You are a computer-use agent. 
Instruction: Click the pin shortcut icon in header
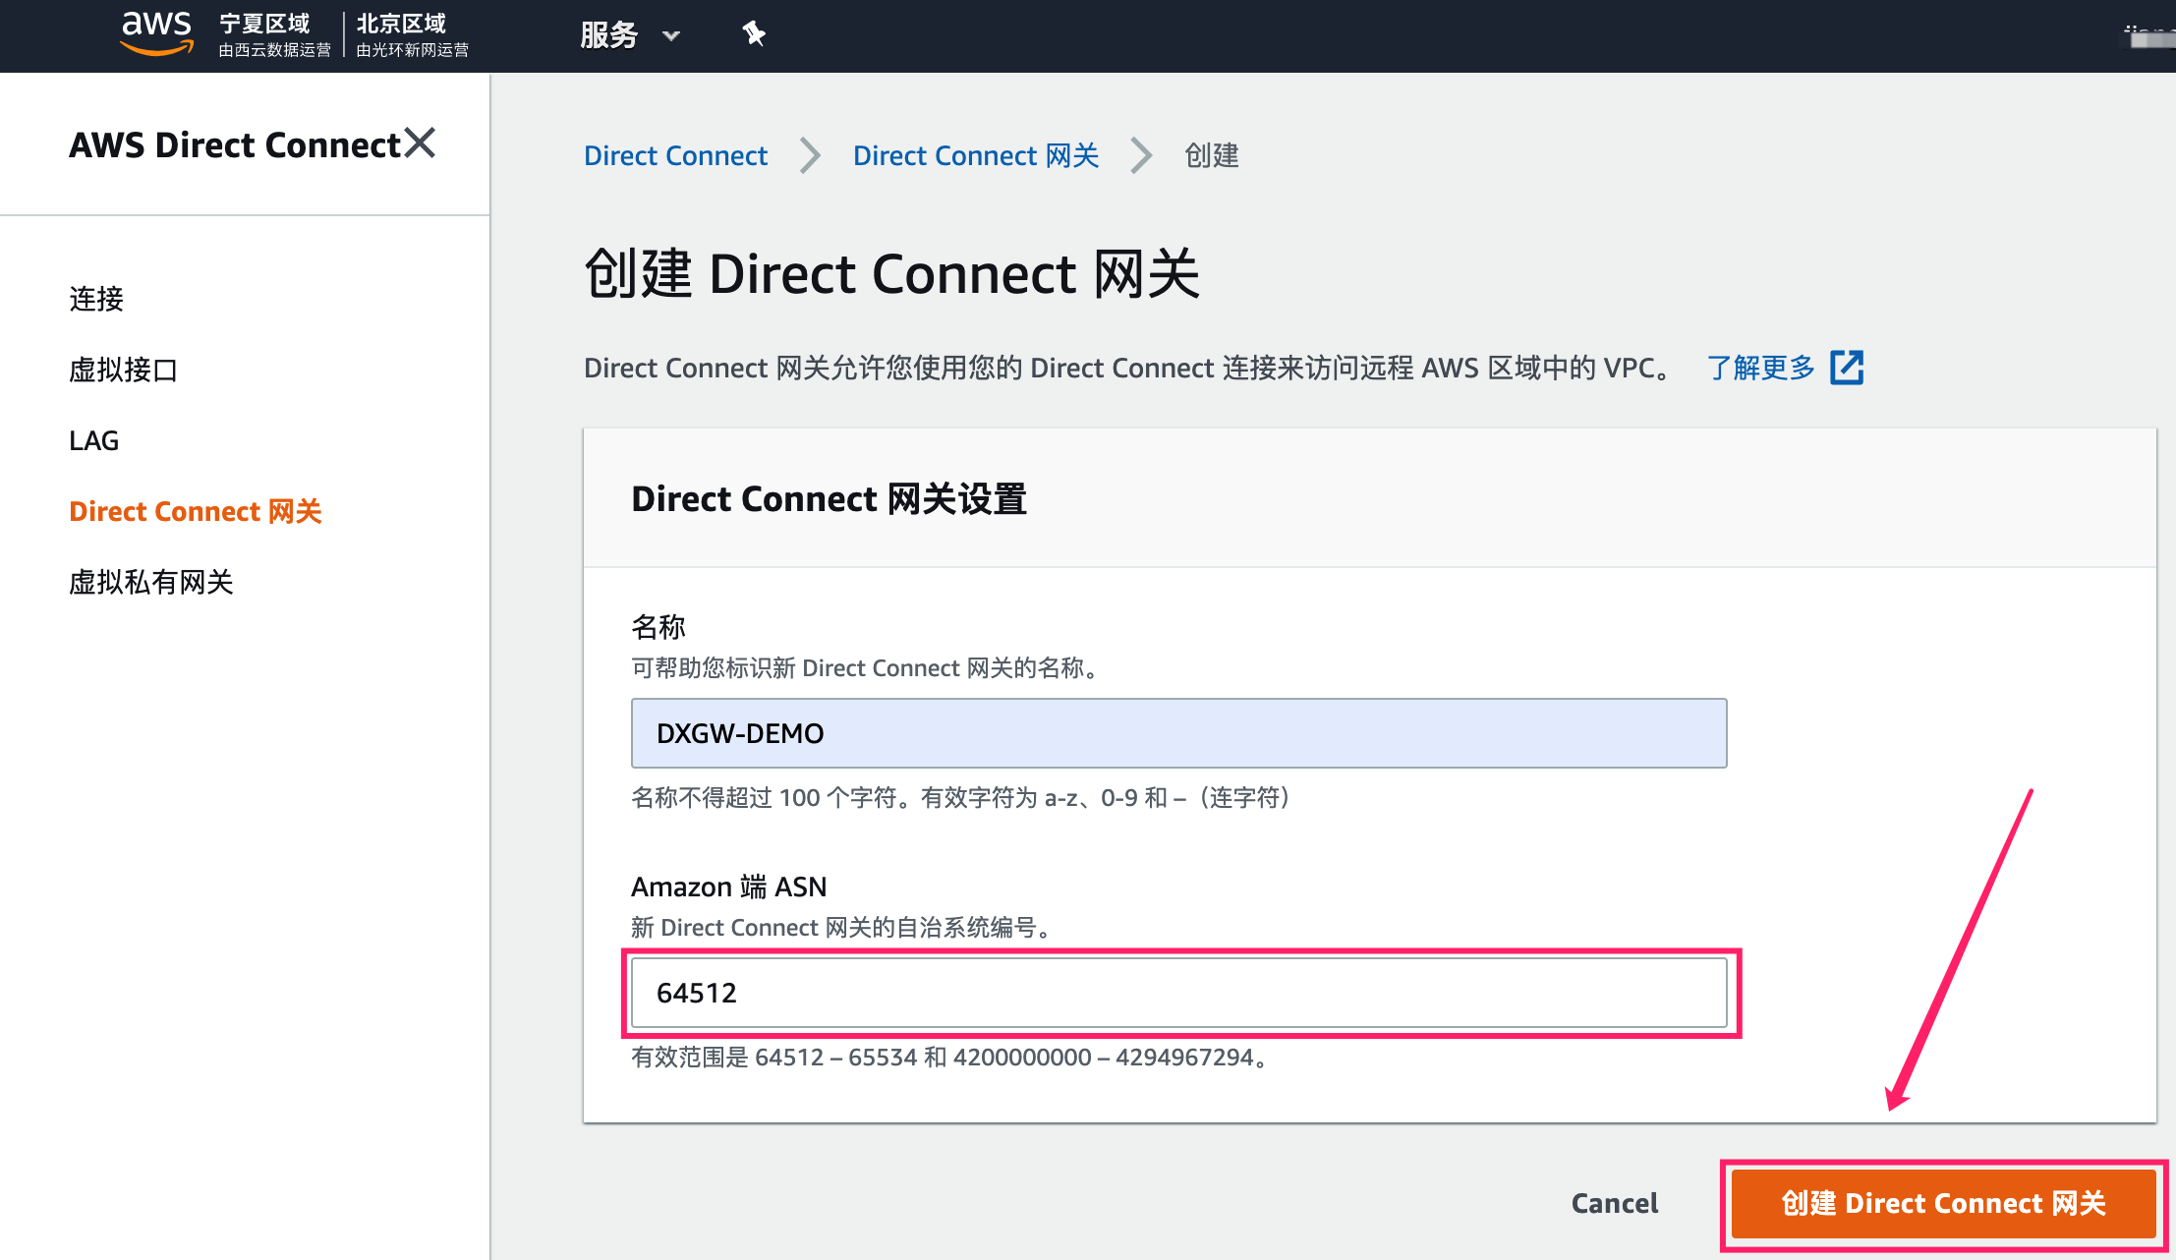[754, 34]
